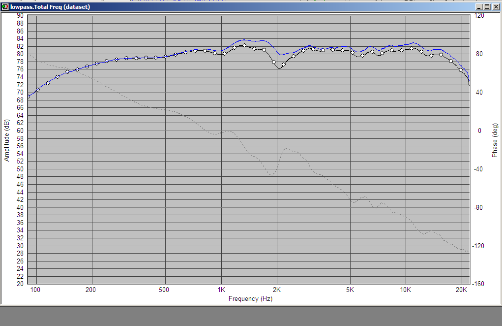Click the '20' amplitude tick label
This screenshot has height=326, width=502.
(x=20, y=284)
